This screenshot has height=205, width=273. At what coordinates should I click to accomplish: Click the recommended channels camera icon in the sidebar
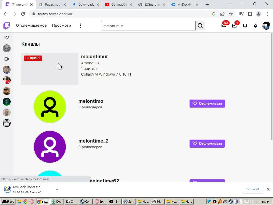coord(7,59)
